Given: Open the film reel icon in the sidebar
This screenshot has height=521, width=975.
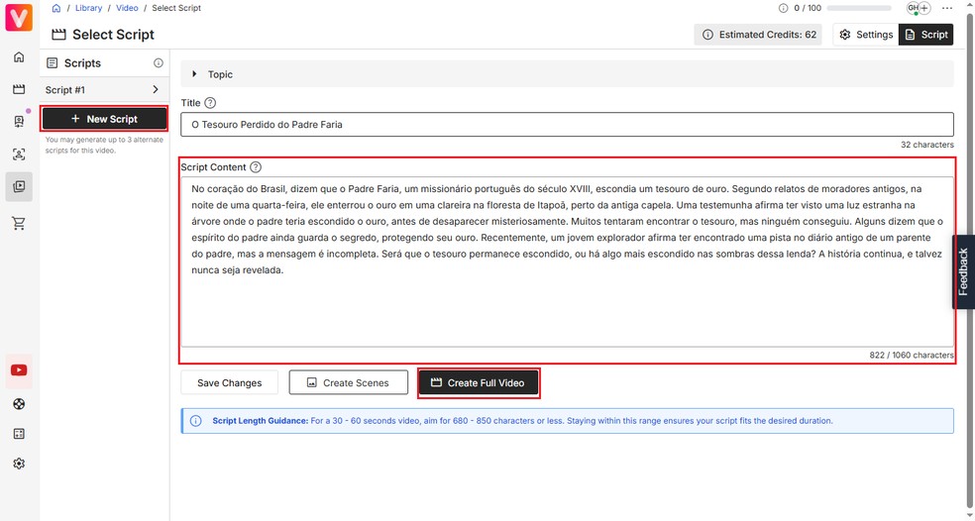Looking at the screenshot, I should tap(19, 404).
